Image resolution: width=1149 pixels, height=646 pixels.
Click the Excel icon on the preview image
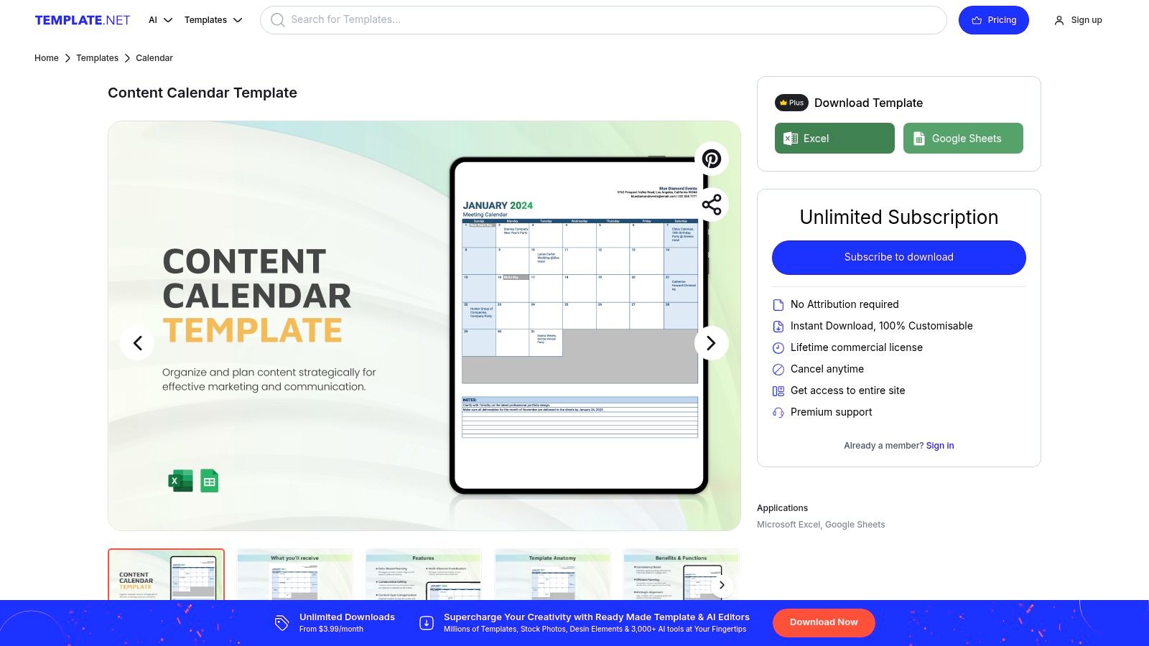[180, 480]
